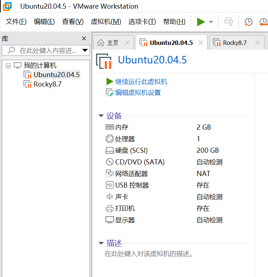Collapse the 我的计算机 tree node

[8, 66]
